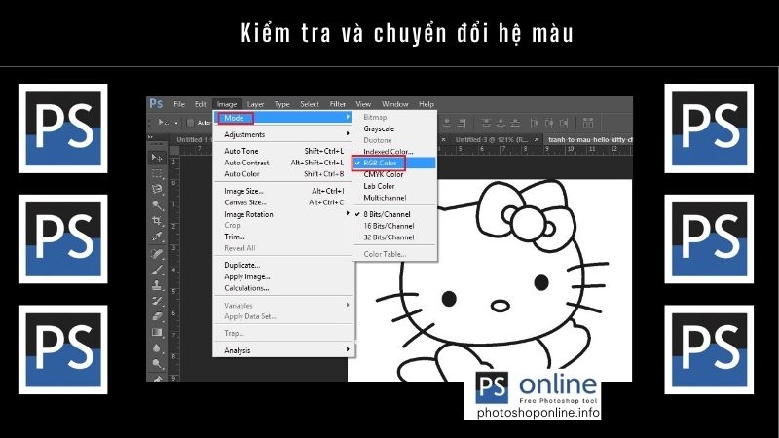Open the Window menu
The height and width of the screenshot is (438, 779).
[x=395, y=104]
